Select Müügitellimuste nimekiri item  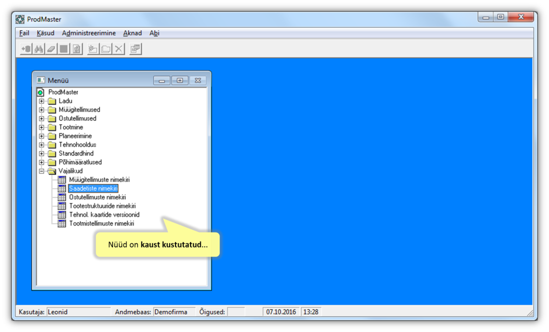99,180
